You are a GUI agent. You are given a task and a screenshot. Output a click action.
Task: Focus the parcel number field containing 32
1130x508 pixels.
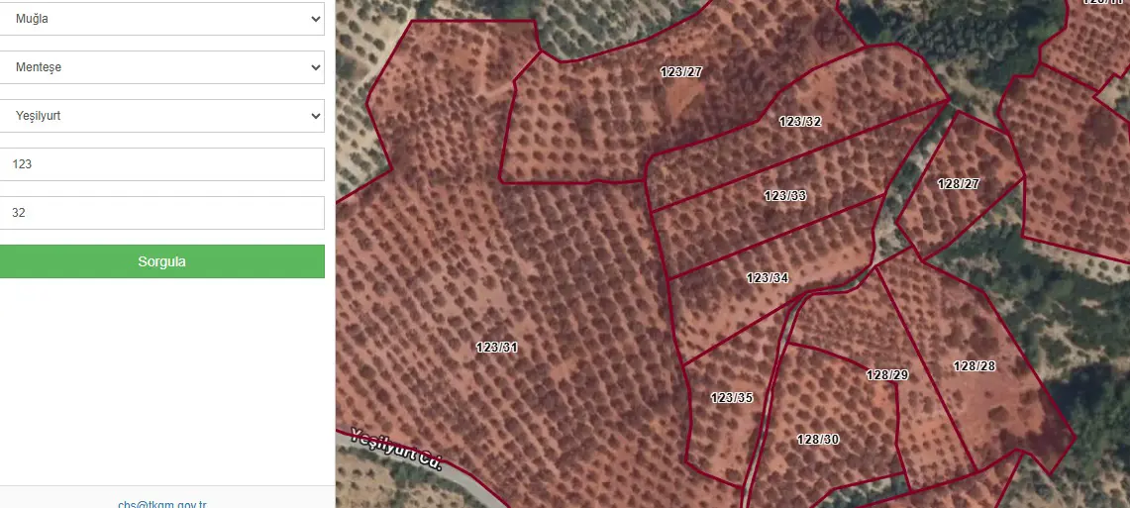162,213
